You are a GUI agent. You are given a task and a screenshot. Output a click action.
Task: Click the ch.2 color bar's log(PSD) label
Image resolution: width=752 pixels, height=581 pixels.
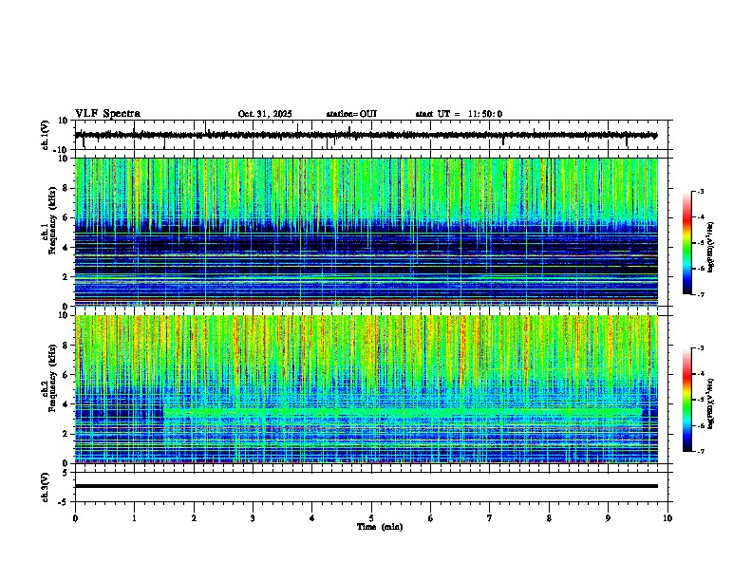tap(711, 403)
